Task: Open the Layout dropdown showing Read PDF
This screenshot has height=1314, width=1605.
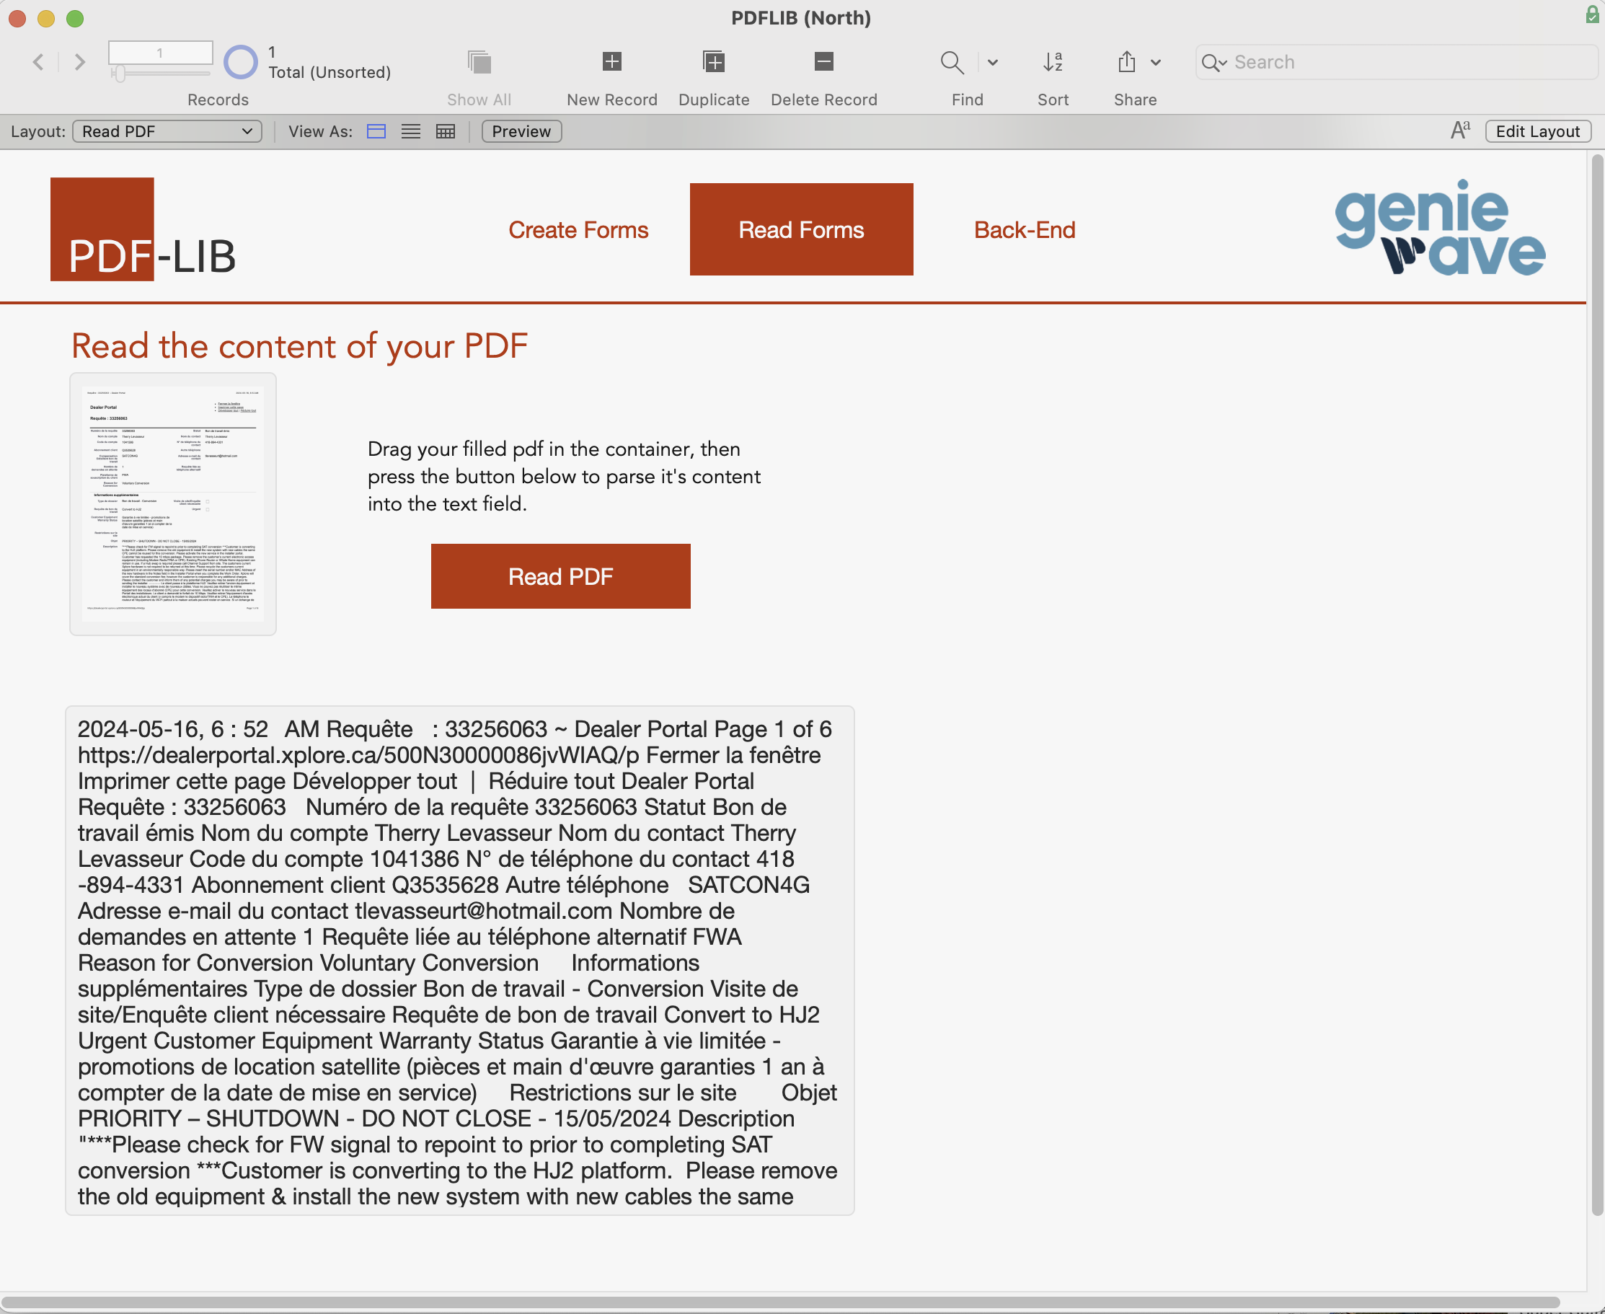Action: (167, 132)
